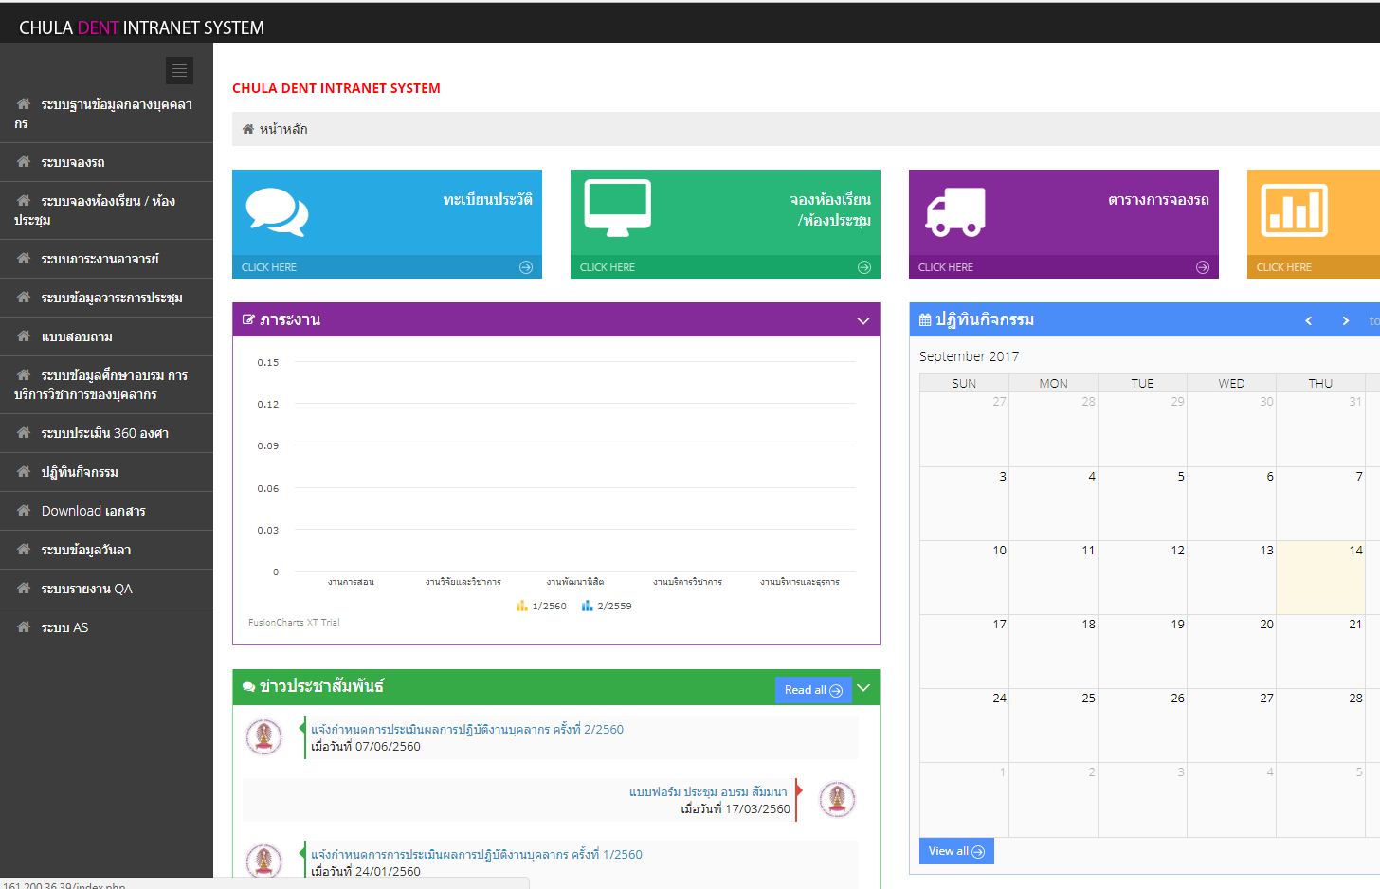Image resolution: width=1380 pixels, height=889 pixels.
Task: Go to previous month in calendar
Action: click(x=1309, y=320)
